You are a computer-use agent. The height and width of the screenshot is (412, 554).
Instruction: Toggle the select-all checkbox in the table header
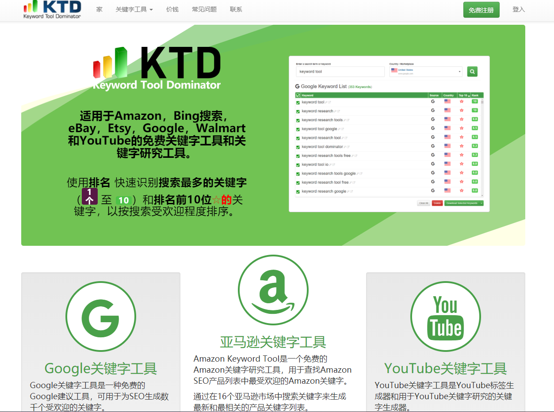(298, 94)
